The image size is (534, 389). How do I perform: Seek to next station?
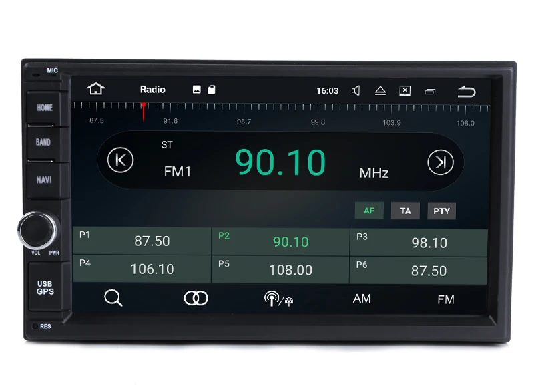(x=441, y=162)
